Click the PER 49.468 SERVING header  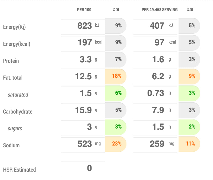159,10
